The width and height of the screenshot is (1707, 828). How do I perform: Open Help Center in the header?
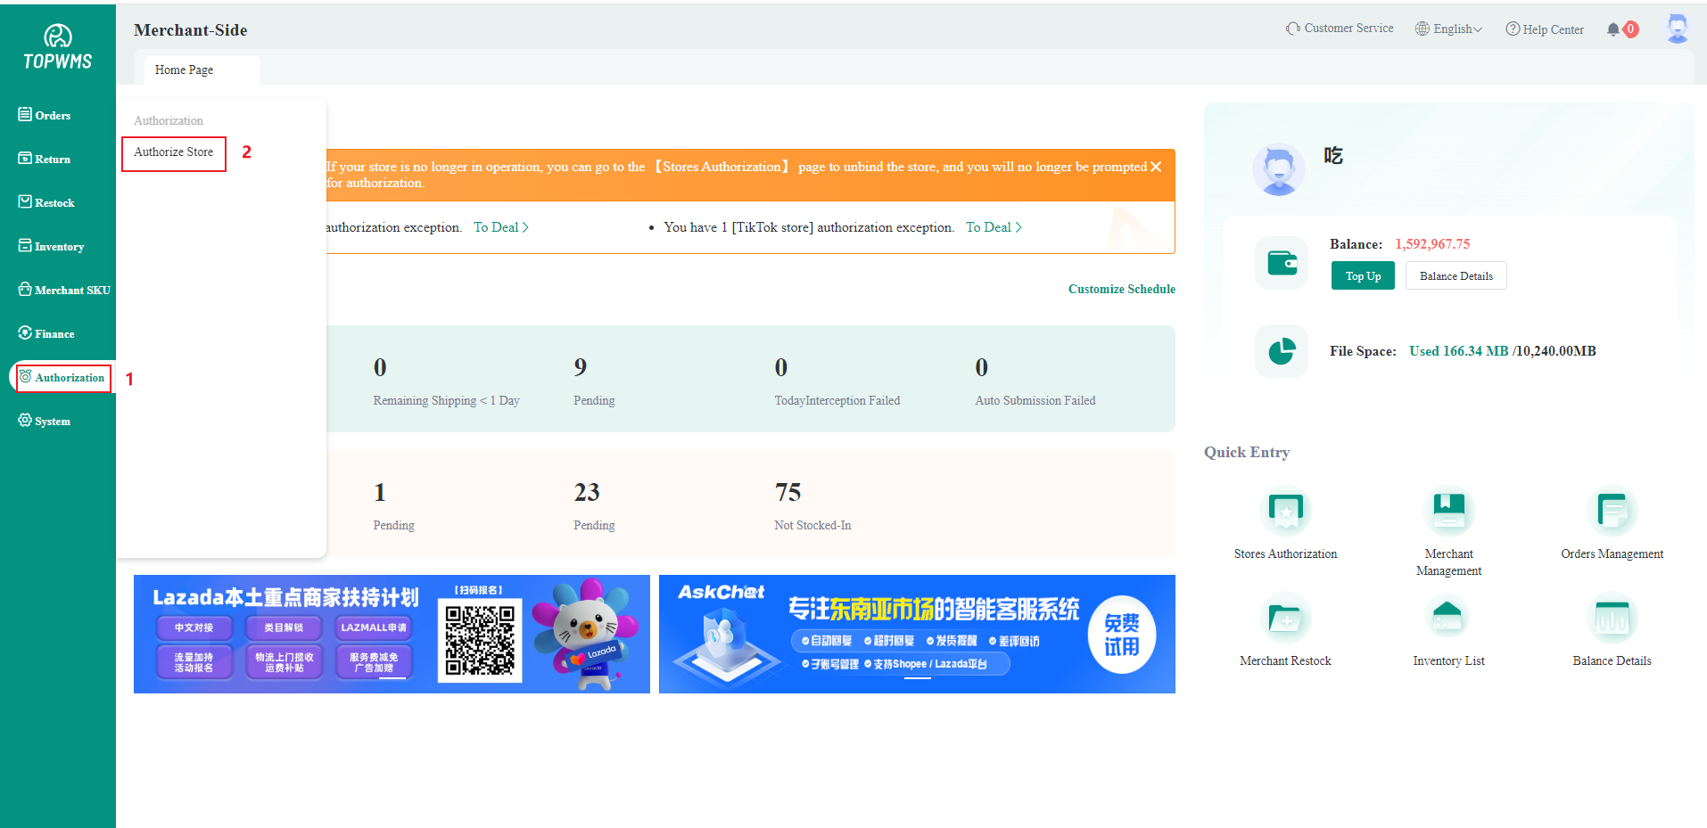click(1545, 29)
